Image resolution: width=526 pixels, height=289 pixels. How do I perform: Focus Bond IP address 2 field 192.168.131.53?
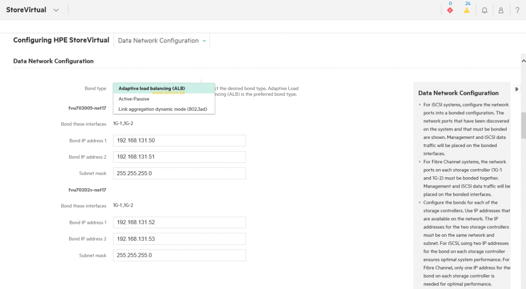tap(179, 239)
